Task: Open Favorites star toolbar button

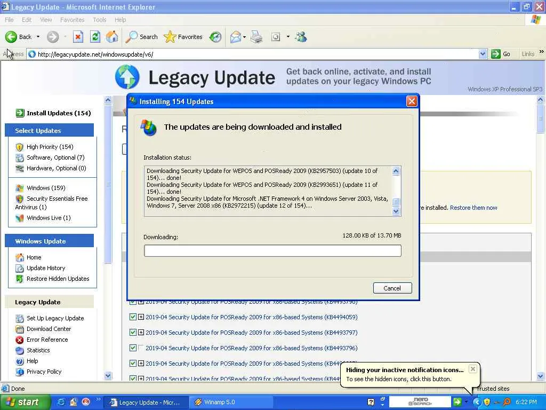Action: click(183, 37)
